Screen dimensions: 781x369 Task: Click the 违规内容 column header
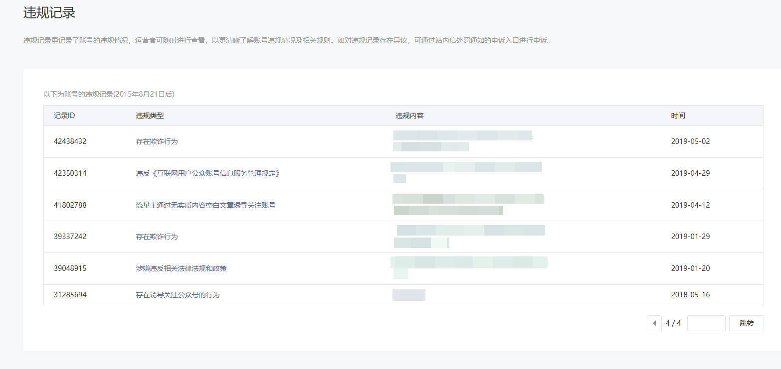click(409, 116)
